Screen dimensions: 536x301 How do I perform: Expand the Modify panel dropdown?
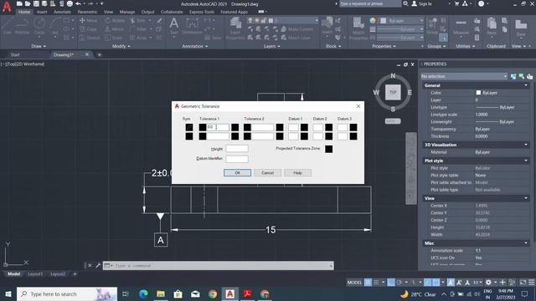tap(121, 46)
